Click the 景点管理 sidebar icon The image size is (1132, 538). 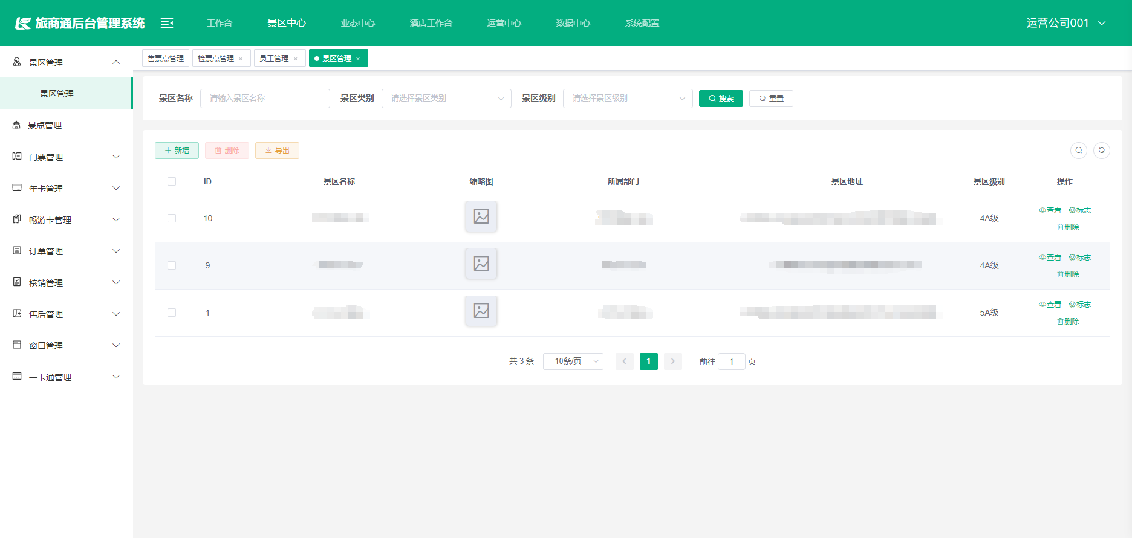(17, 125)
